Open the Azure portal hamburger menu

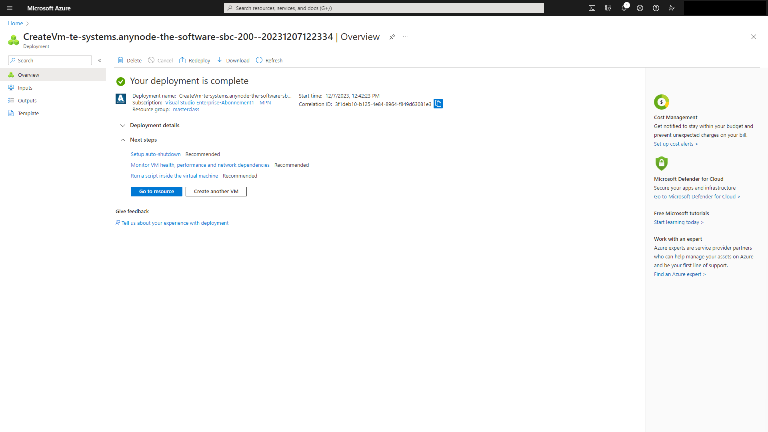click(10, 8)
